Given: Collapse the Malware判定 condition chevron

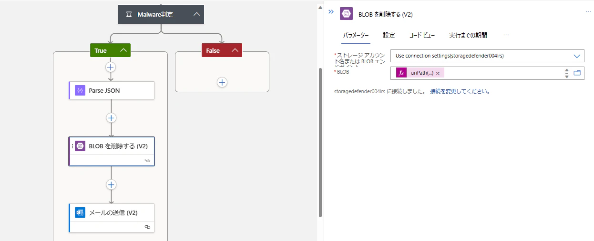Looking at the screenshot, I should tap(197, 15).
